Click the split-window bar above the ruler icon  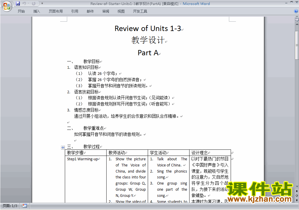click(297, 17)
